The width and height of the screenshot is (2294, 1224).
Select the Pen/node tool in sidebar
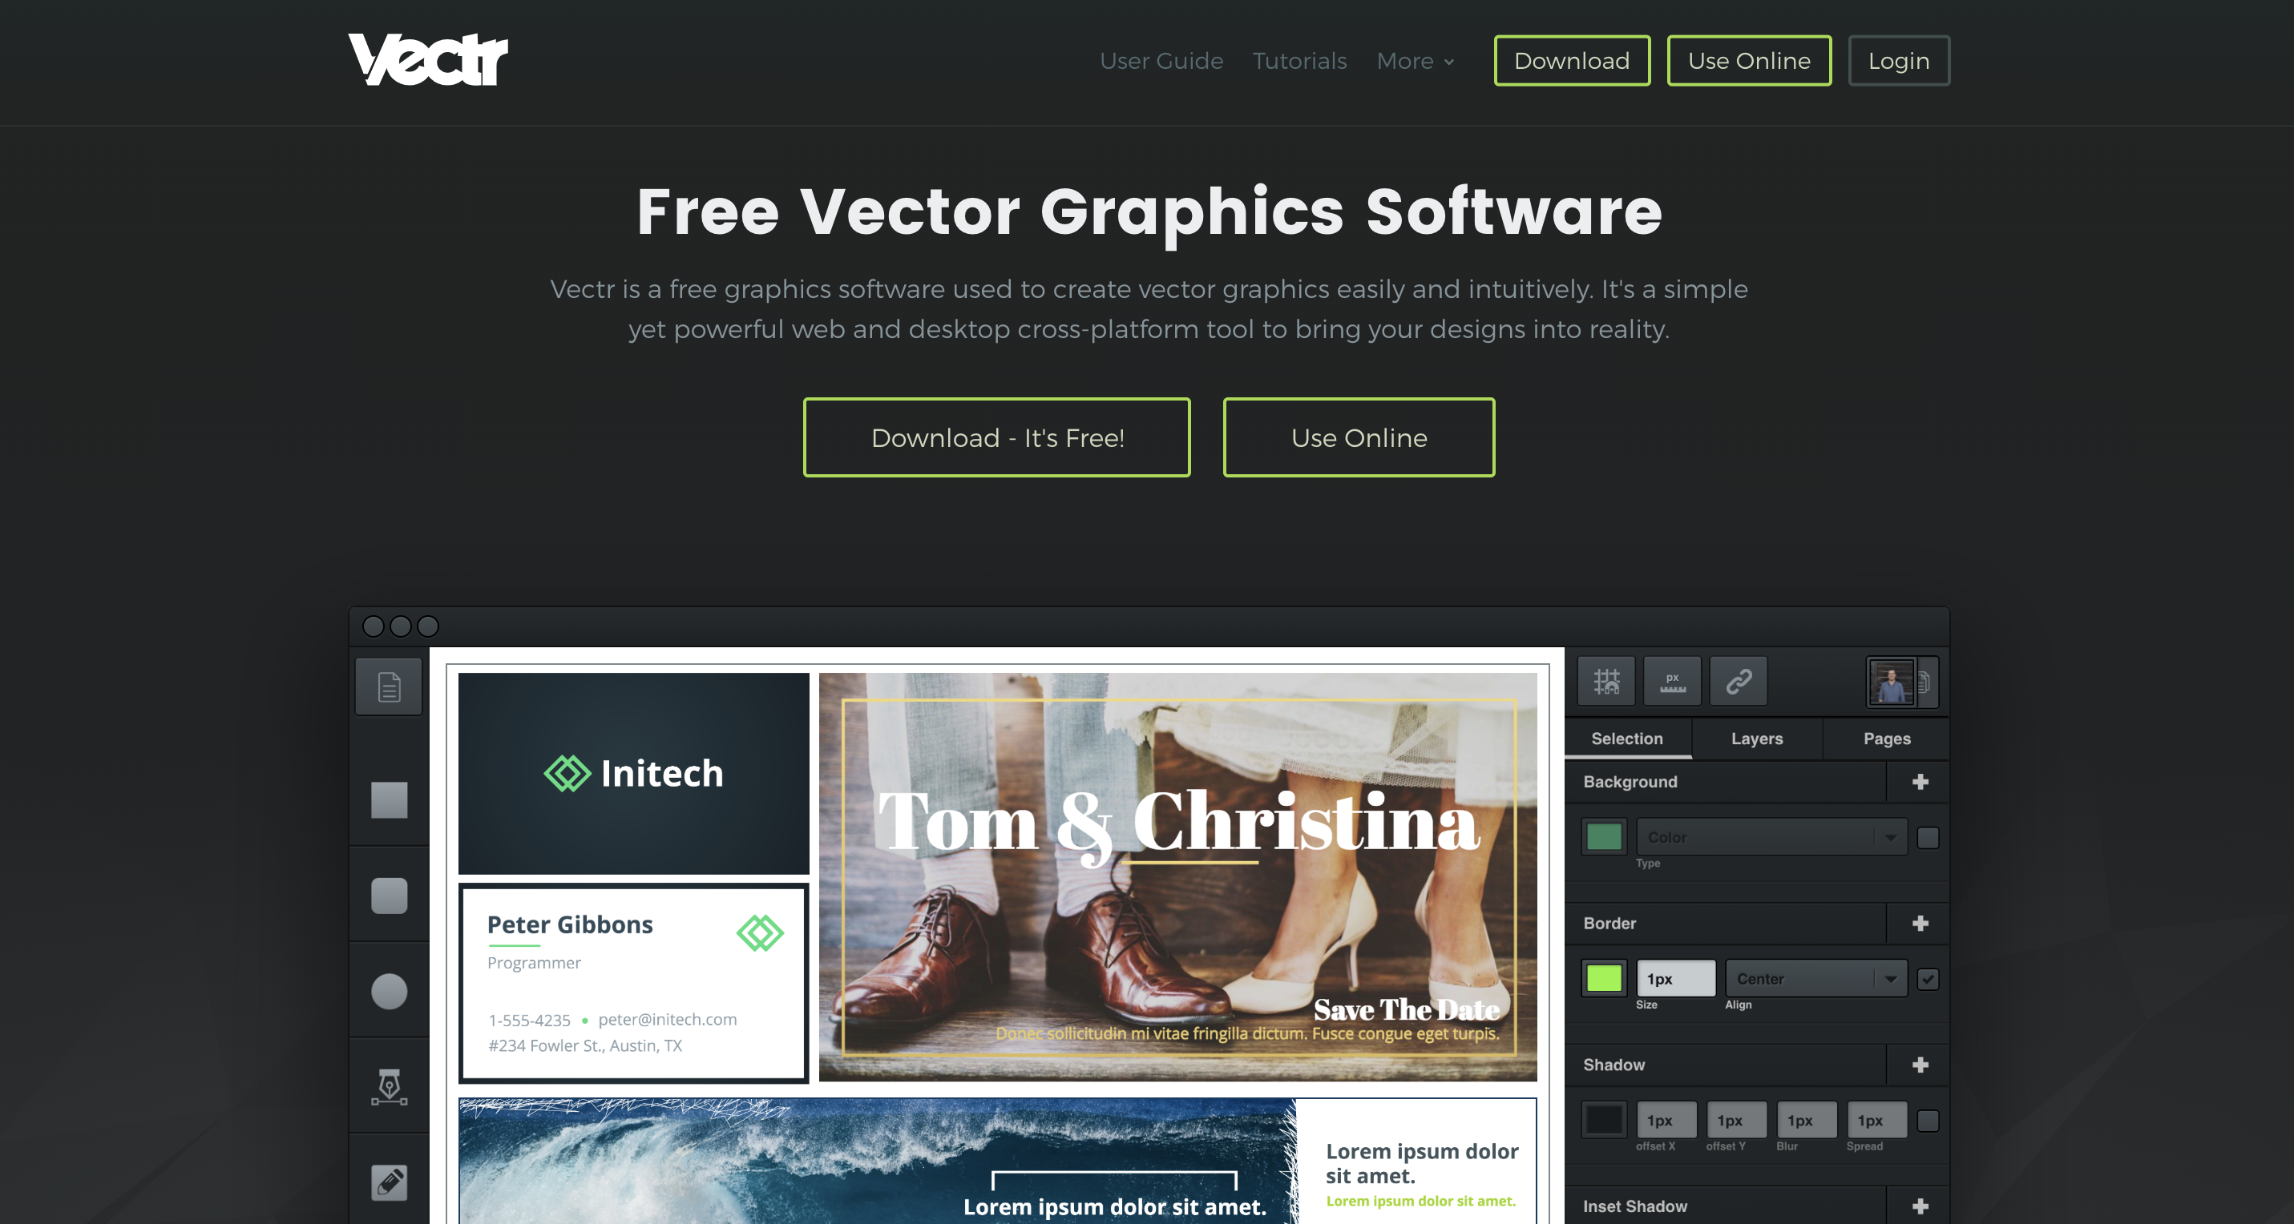tap(390, 1090)
